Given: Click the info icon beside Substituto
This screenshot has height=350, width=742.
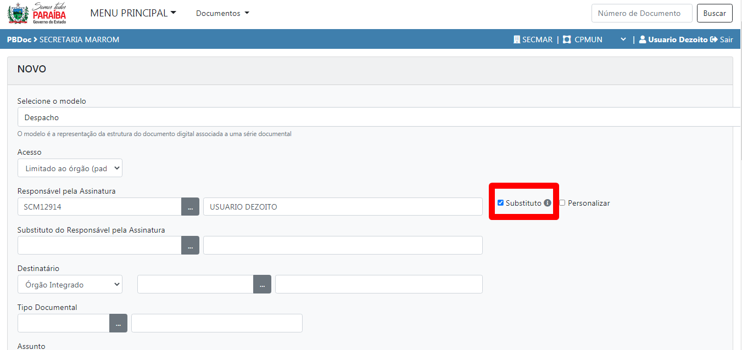Looking at the screenshot, I should (548, 203).
